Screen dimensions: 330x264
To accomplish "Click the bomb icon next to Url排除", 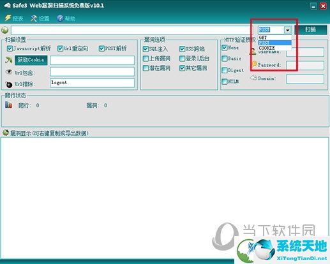I will pos(9,84).
